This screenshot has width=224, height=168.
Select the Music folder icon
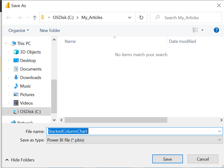coord(16,86)
